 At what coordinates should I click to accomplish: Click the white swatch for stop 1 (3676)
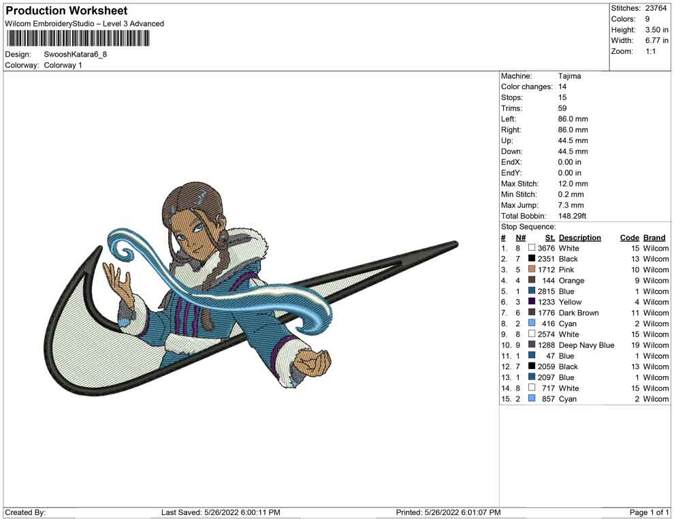532,248
